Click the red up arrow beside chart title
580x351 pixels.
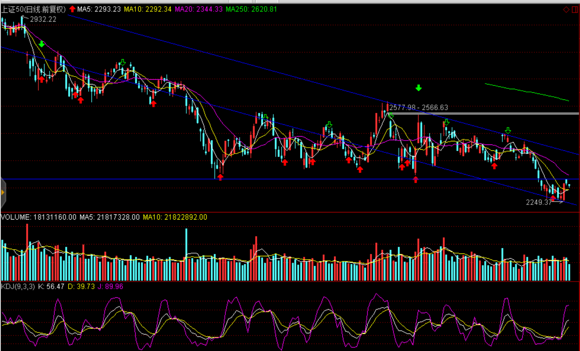pos(72,9)
